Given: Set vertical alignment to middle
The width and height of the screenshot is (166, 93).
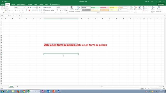Looking at the screenshot, I should (x=35, y=7).
